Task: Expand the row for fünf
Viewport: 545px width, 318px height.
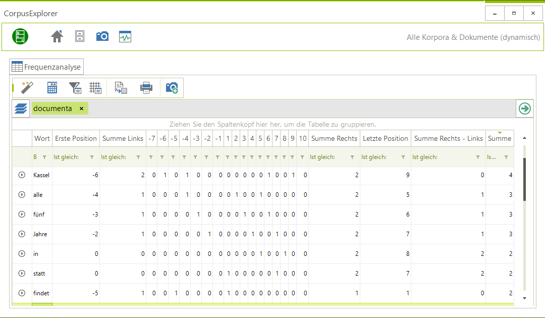Action: pos(22,215)
